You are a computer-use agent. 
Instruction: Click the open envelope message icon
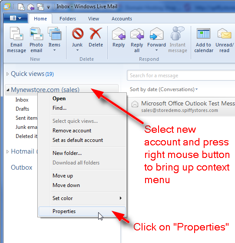pyautogui.click(x=135, y=104)
